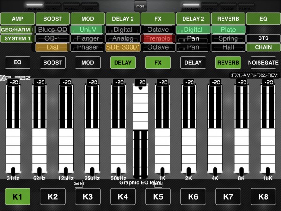
Task: Open the BTS button
Action: [x=263, y=38]
